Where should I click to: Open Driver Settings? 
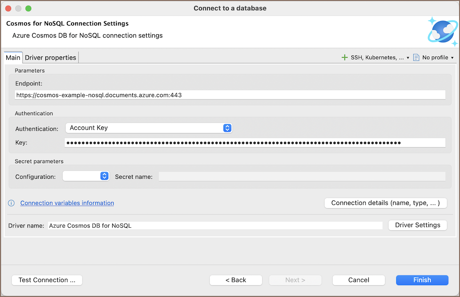pos(417,225)
